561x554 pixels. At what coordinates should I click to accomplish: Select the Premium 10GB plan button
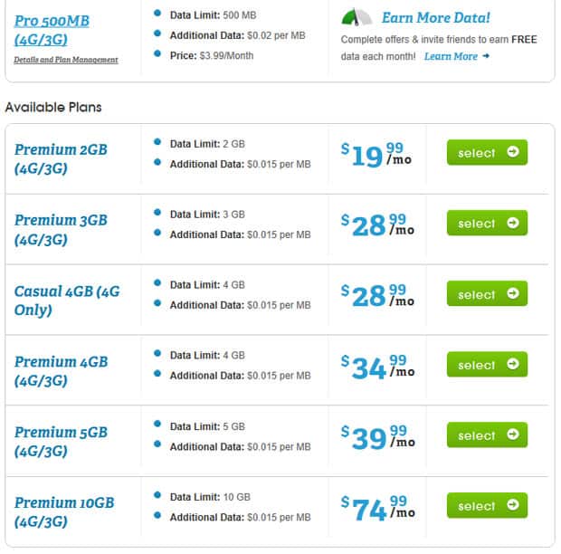tap(487, 505)
